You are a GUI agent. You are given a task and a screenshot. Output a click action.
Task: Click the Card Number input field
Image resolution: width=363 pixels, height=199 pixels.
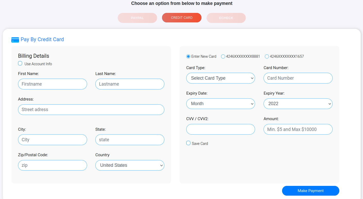coord(298,78)
